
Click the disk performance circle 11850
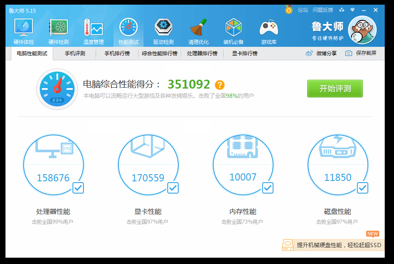(x=338, y=165)
